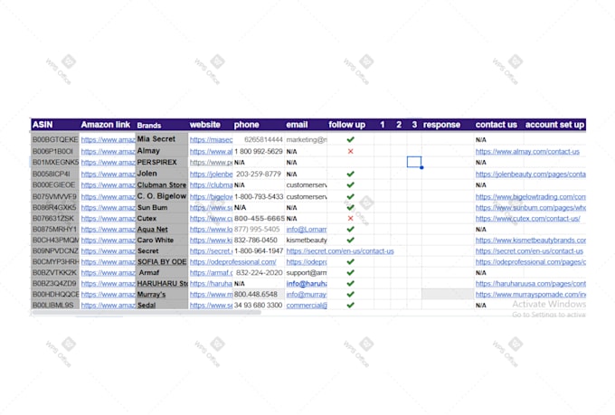The height and width of the screenshot is (415, 615).
Task: Click the phone number 832-786-0450
Action: tap(256, 241)
